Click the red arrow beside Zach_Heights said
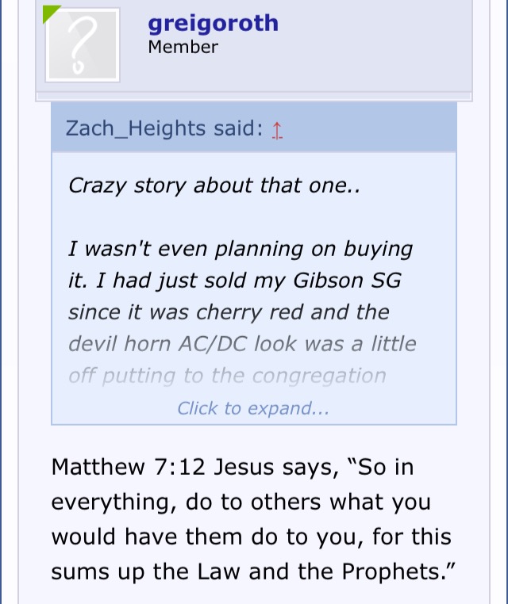This screenshot has width=508, height=604. tap(277, 130)
